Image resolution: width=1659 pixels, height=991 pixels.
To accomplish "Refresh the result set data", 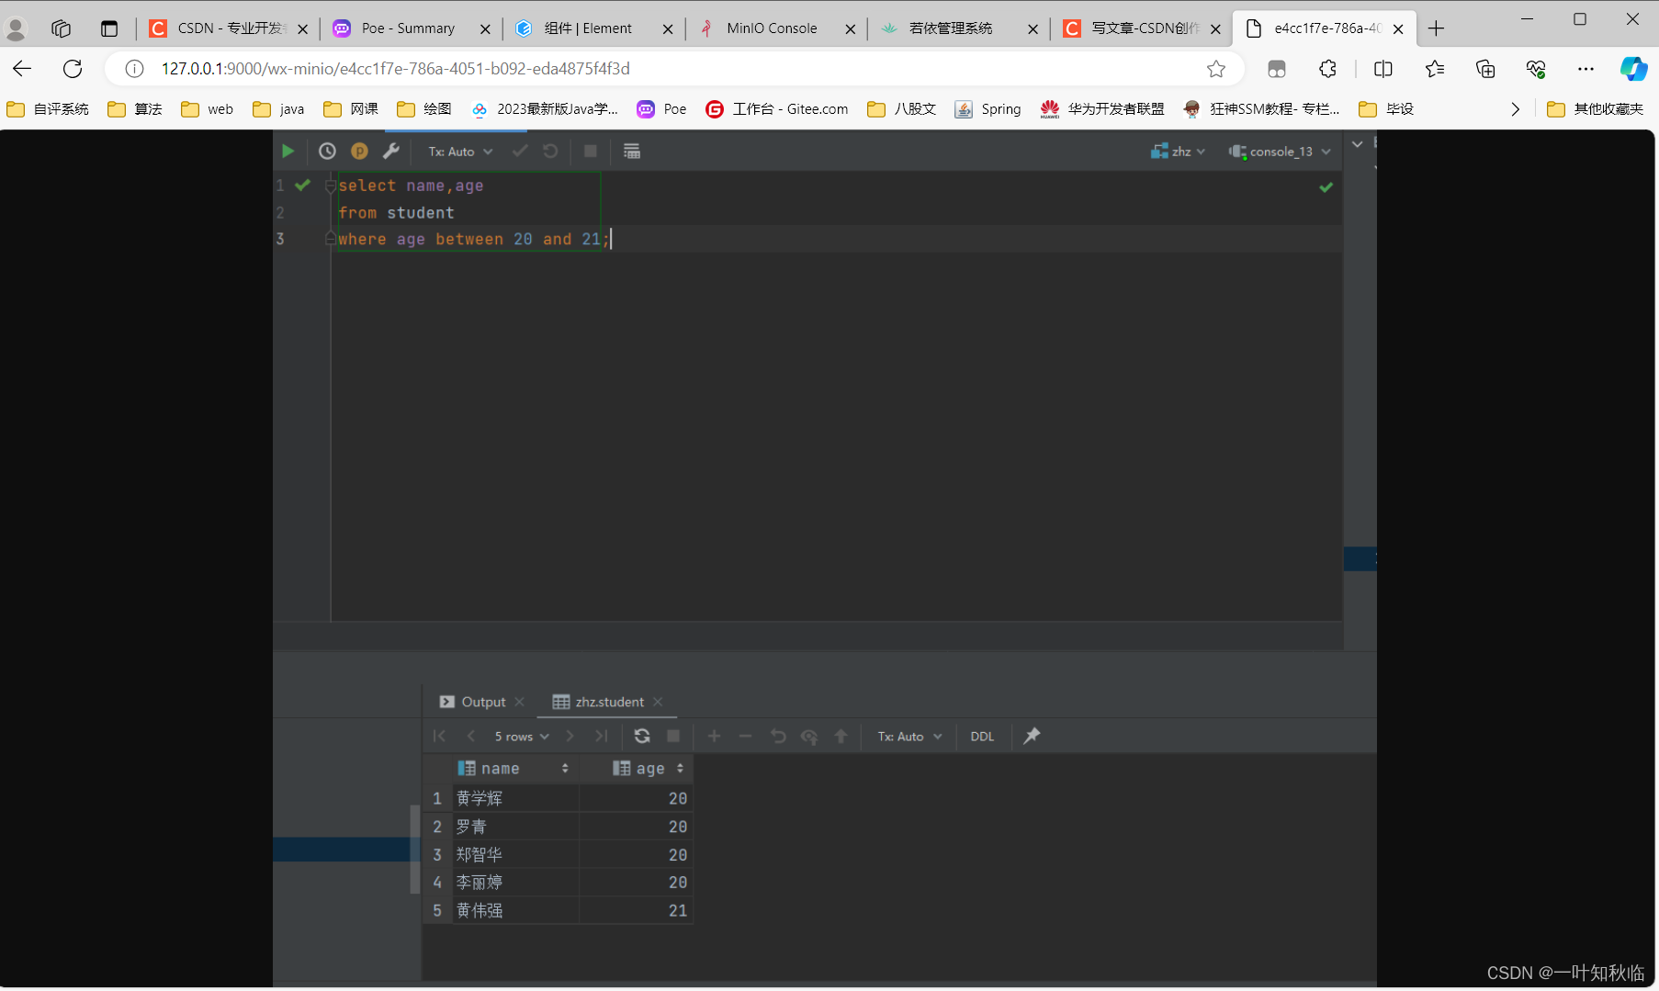I will pyautogui.click(x=642, y=736).
